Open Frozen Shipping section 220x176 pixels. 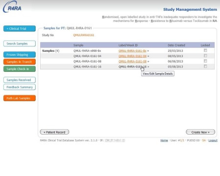(x=20, y=55)
